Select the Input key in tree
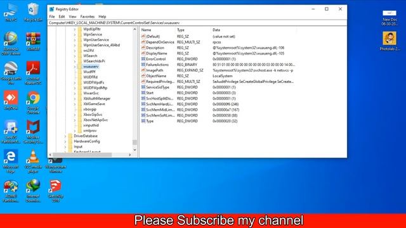Screen dimensions: 406x228 tap(78, 146)
